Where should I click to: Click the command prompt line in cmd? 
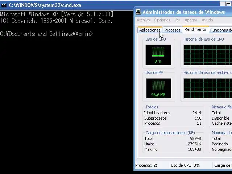(x=46, y=34)
